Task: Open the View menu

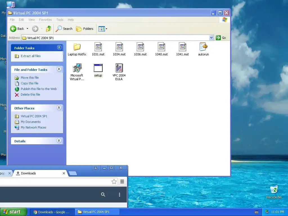Action: pyautogui.click(x=31, y=20)
